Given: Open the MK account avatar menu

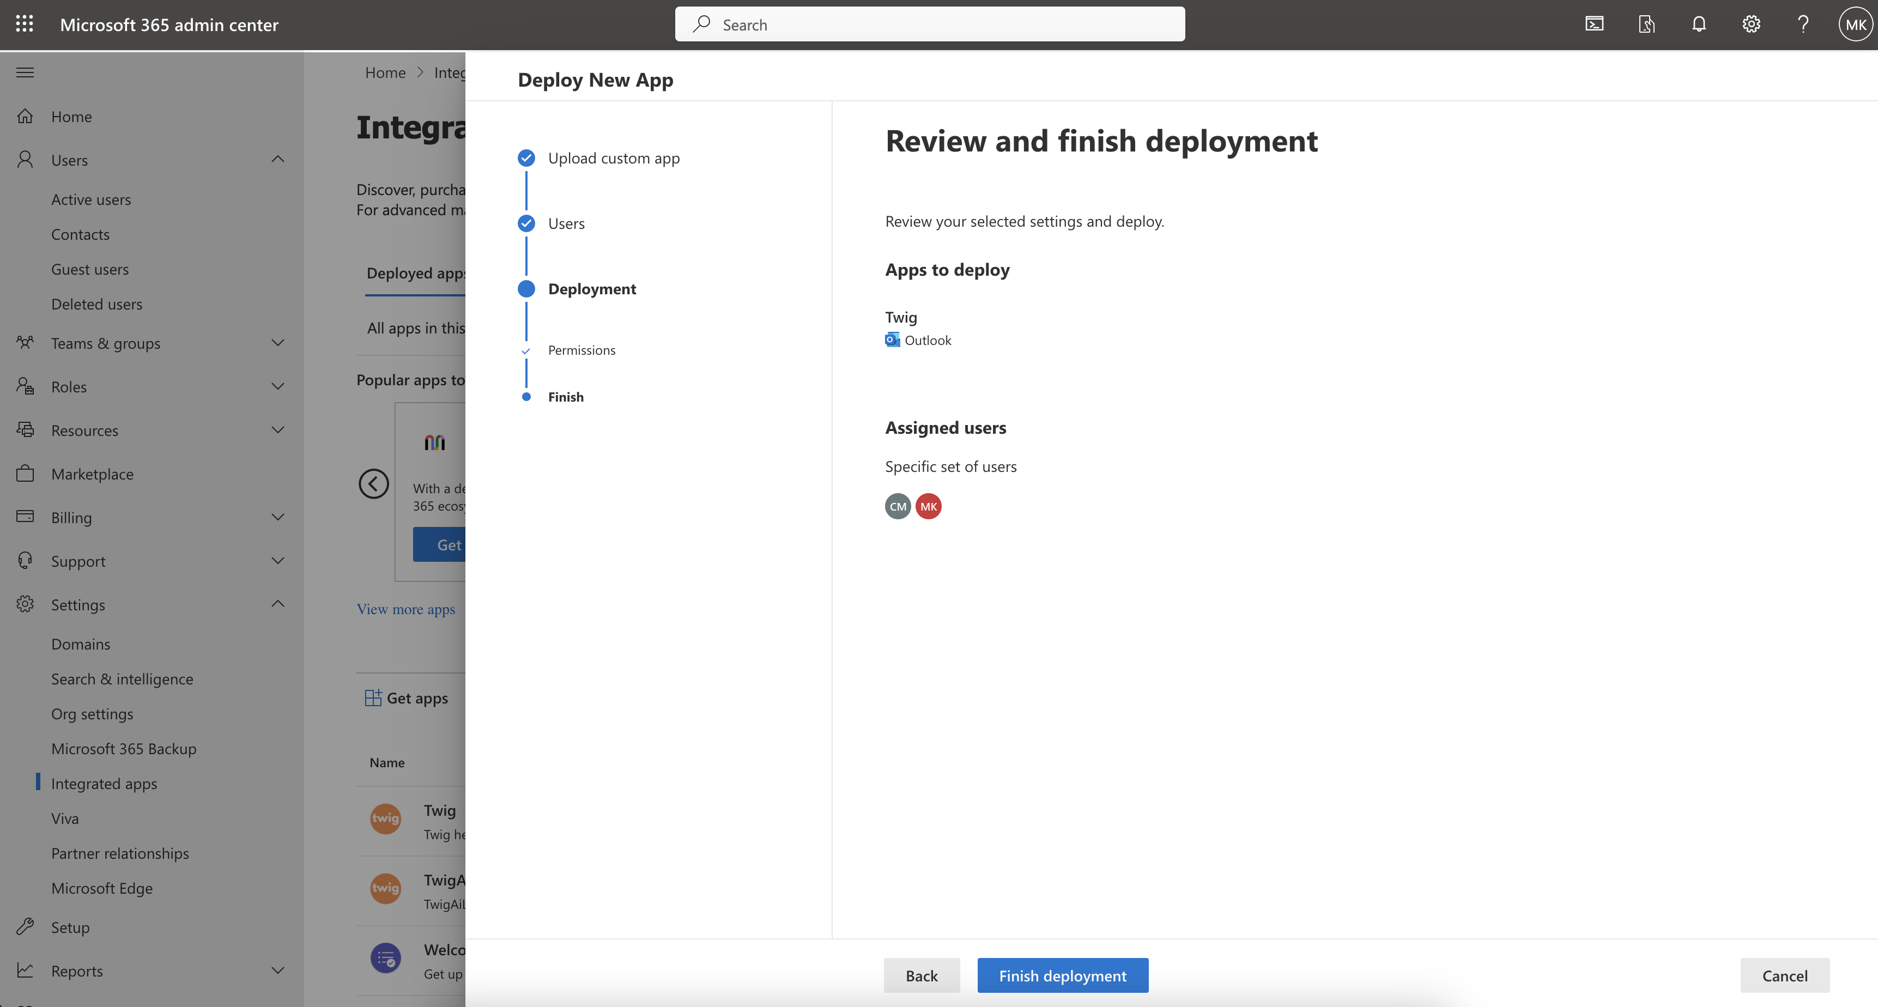Looking at the screenshot, I should coord(1855,24).
